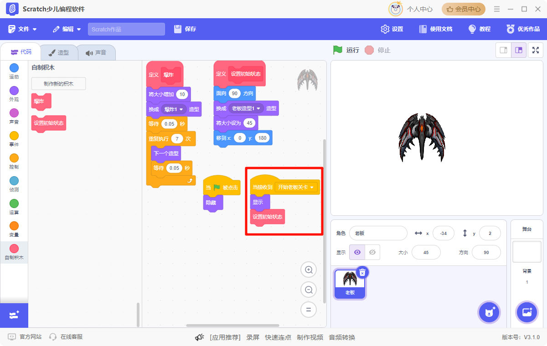Enter fullscreen stage mode
This screenshot has height=346, width=547.
click(x=536, y=50)
